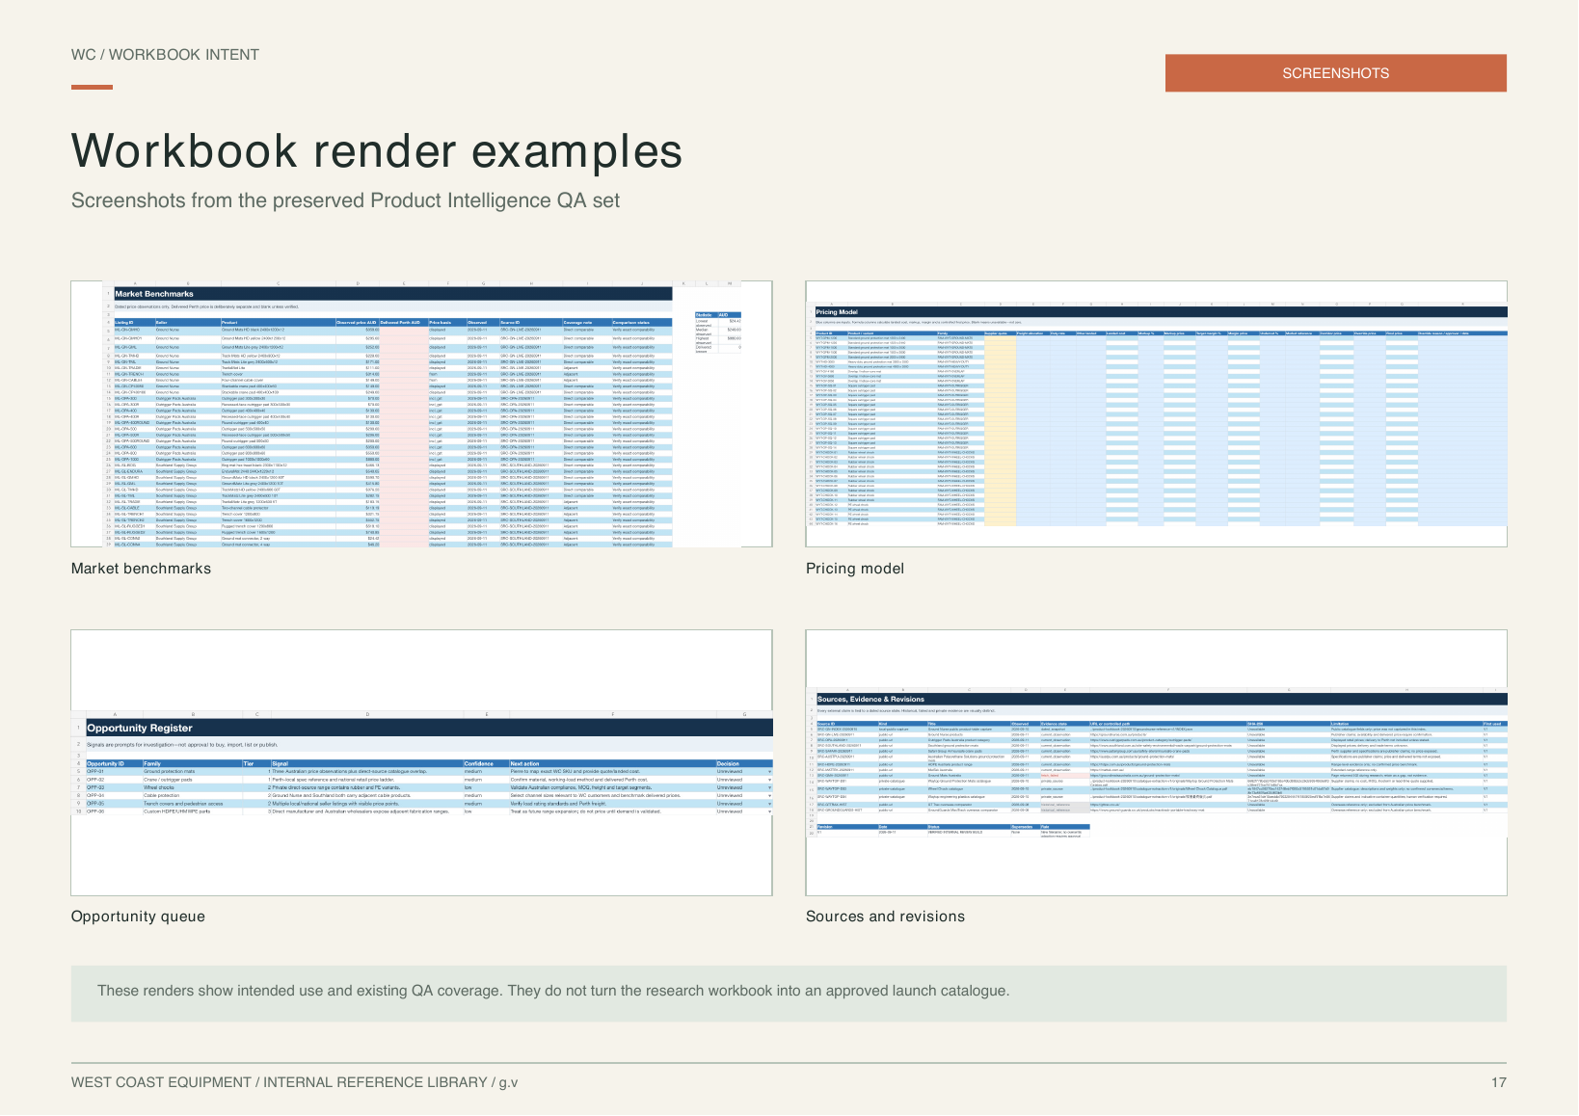Click page number 17 in footer

1499,1082
